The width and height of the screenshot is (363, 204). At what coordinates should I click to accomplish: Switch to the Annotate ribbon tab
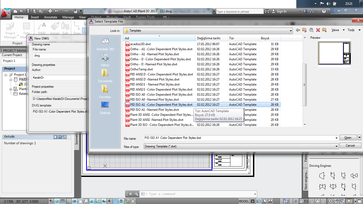(50, 17)
